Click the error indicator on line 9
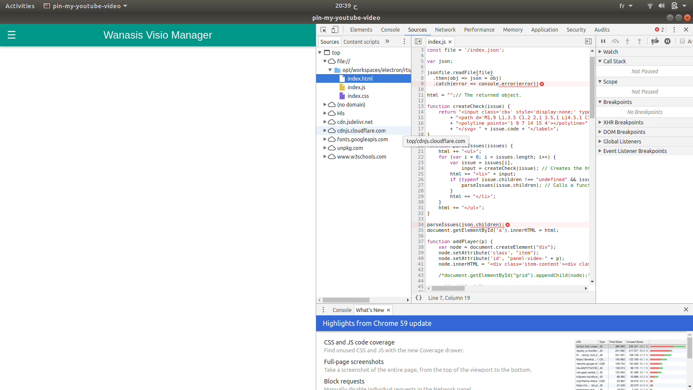This screenshot has height=390, width=693. point(542,84)
